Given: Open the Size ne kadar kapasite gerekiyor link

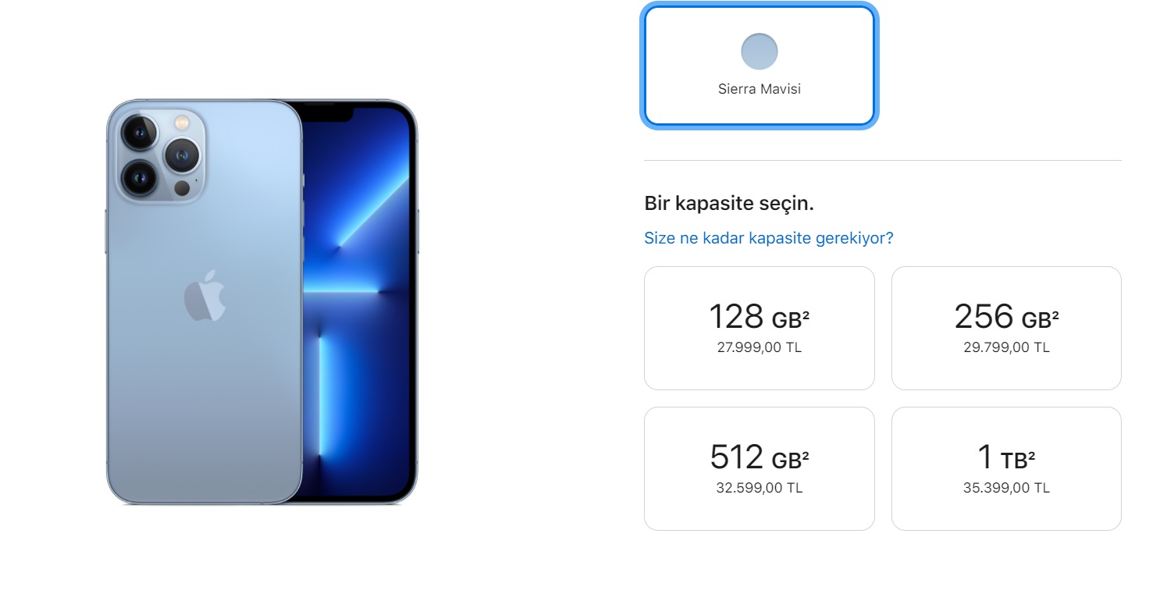Looking at the screenshot, I should click(x=769, y=238).
